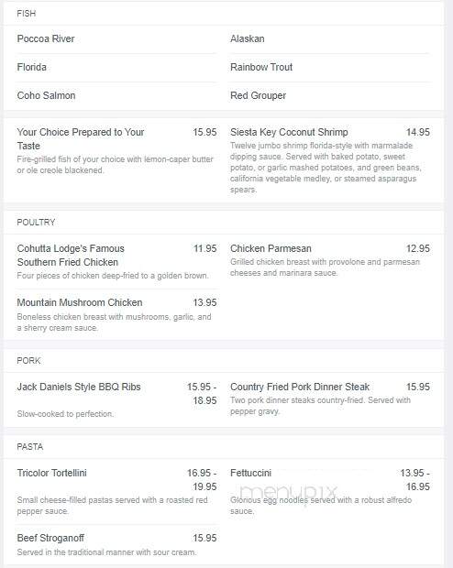The image size is (453, 568).
Task: Open the Siesta Key Coconut Shrimp item
Action: click(289, 132)
